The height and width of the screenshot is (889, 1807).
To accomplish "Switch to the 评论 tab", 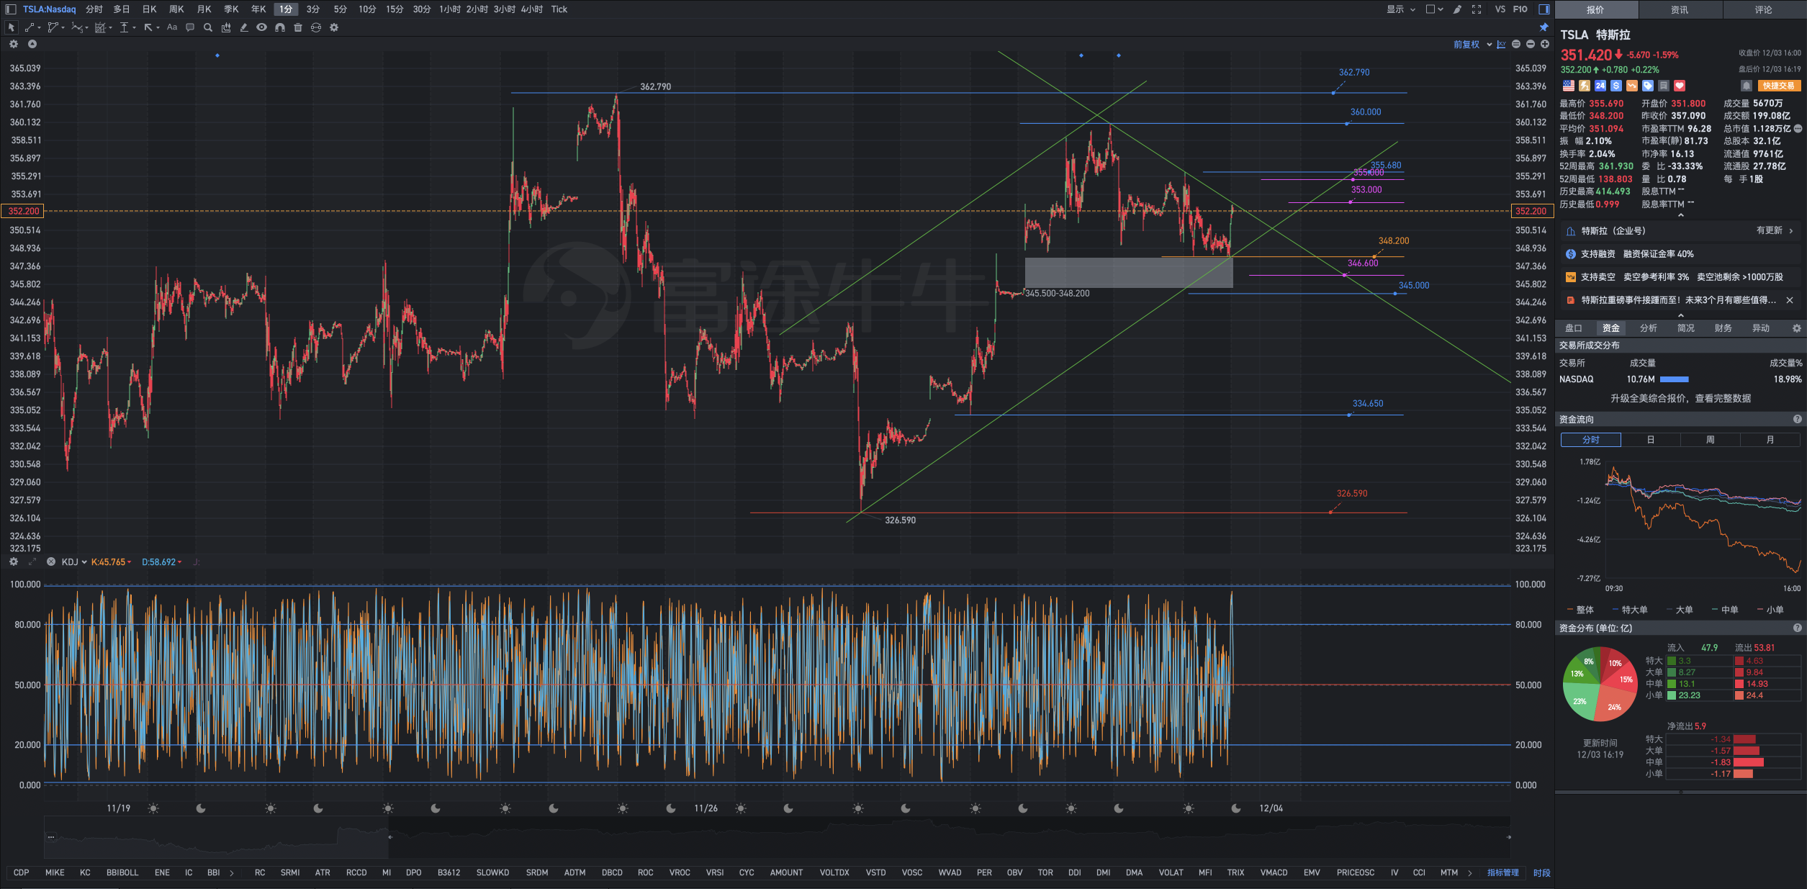I will [x=1764, y=9].
